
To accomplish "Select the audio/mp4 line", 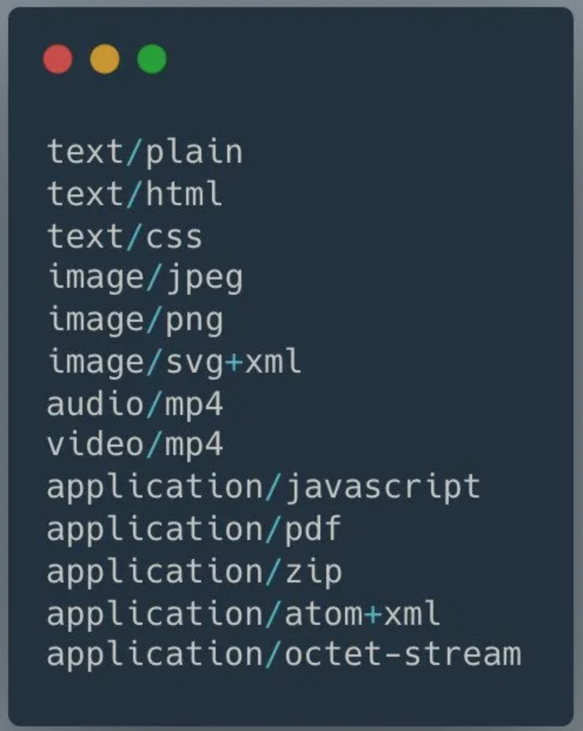I will tap(135, 404).
